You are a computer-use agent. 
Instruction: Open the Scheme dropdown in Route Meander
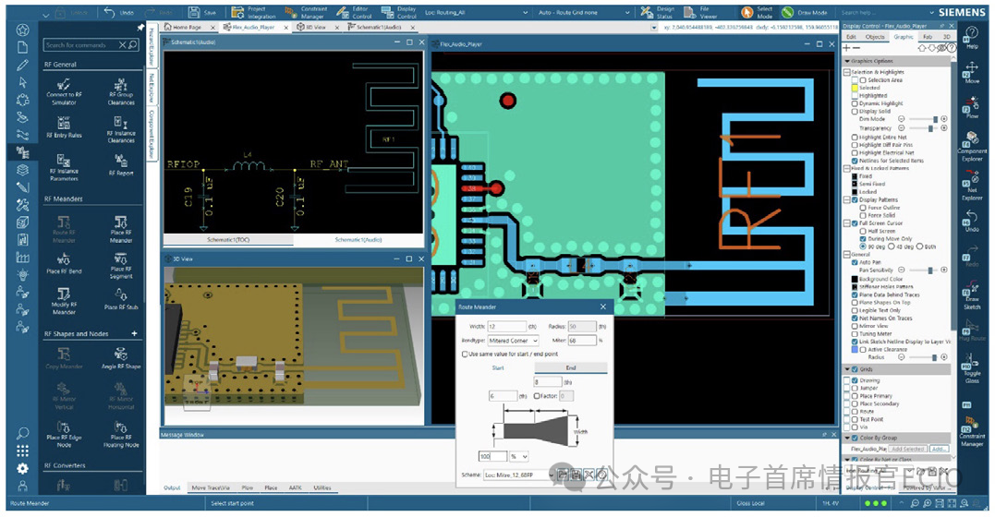tap(518, 475)
